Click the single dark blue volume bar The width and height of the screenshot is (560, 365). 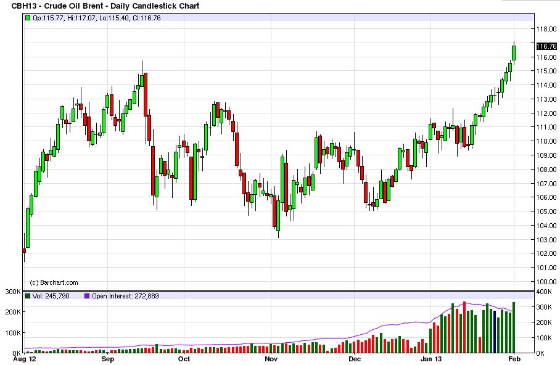click(x=495, y=332)
